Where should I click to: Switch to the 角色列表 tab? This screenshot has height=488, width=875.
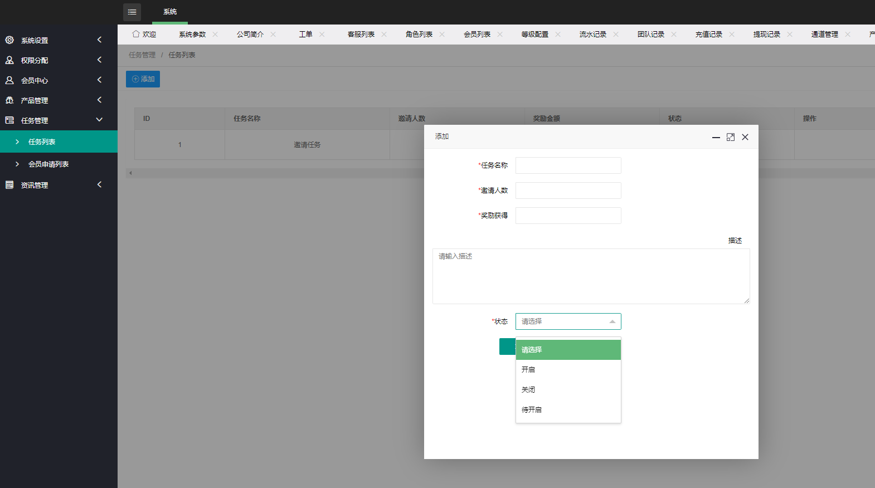[419, 35]
